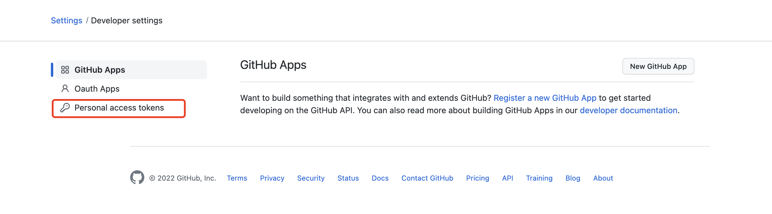Click the GitHub Octocat logo in footer

[137, 178]
